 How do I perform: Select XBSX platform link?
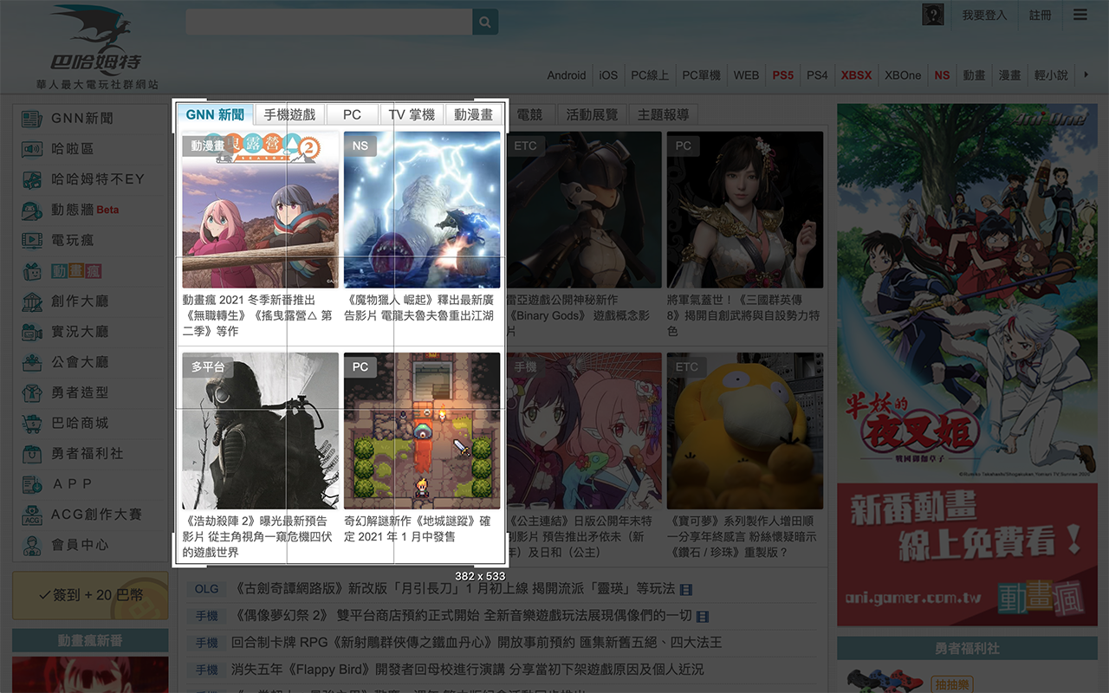[x=856, y=75]
